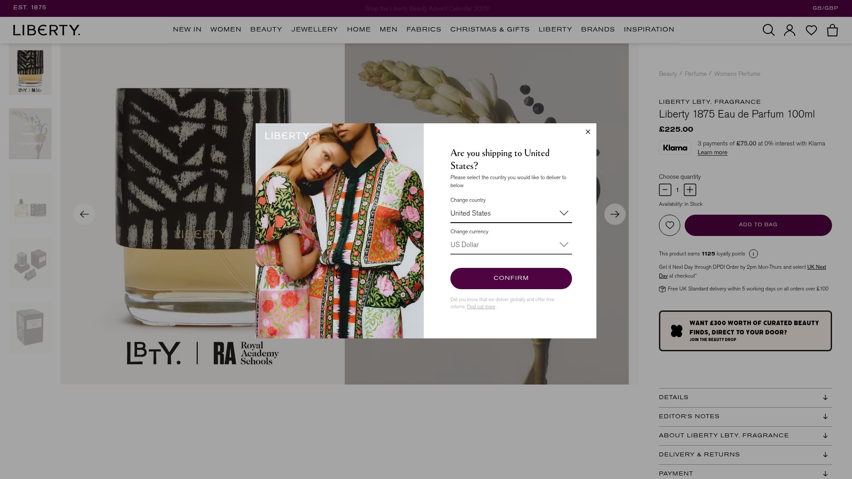Select the stacked boxes thumbnail

[30, 263]
